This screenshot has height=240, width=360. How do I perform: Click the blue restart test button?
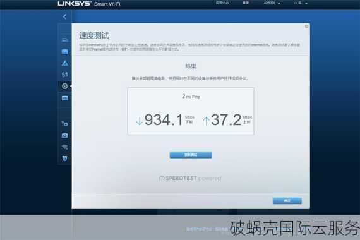tap(191, 155)
